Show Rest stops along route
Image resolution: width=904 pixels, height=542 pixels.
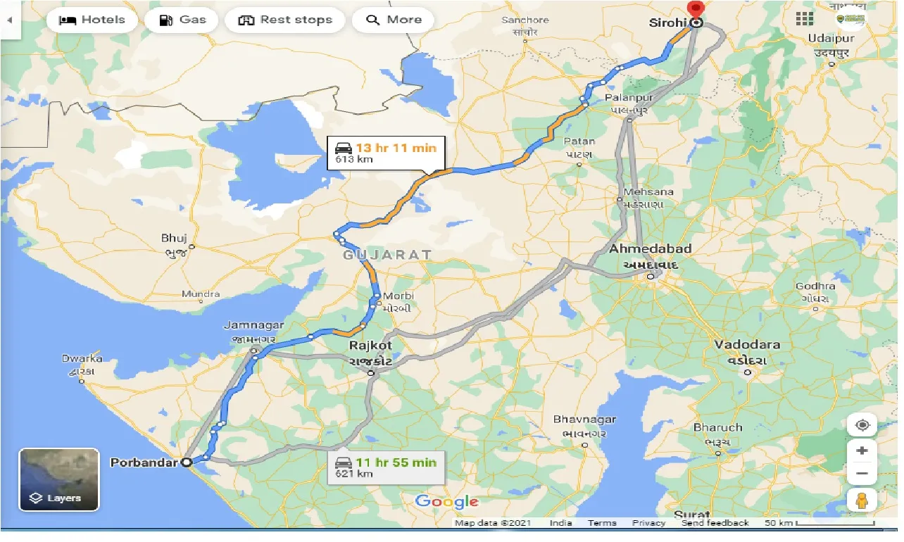(284, 20)
